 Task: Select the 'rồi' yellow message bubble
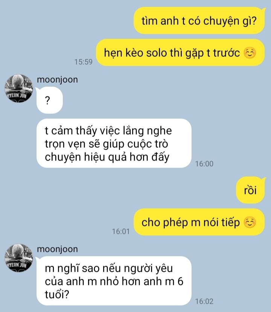click(251, 190)
